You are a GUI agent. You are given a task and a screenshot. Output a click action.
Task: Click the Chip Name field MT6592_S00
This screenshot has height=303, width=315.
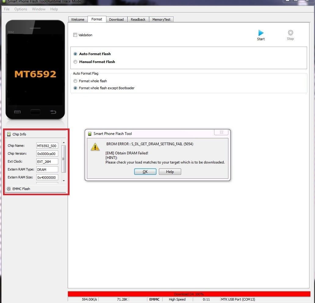coord(47,146)
